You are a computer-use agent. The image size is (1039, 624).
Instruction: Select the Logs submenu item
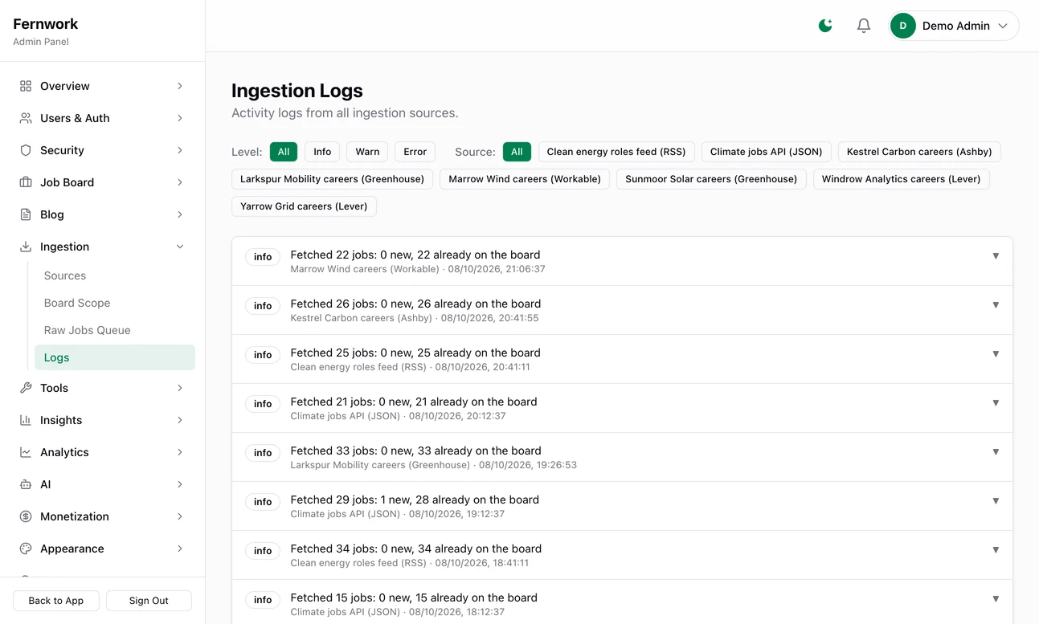pos(115,357)
